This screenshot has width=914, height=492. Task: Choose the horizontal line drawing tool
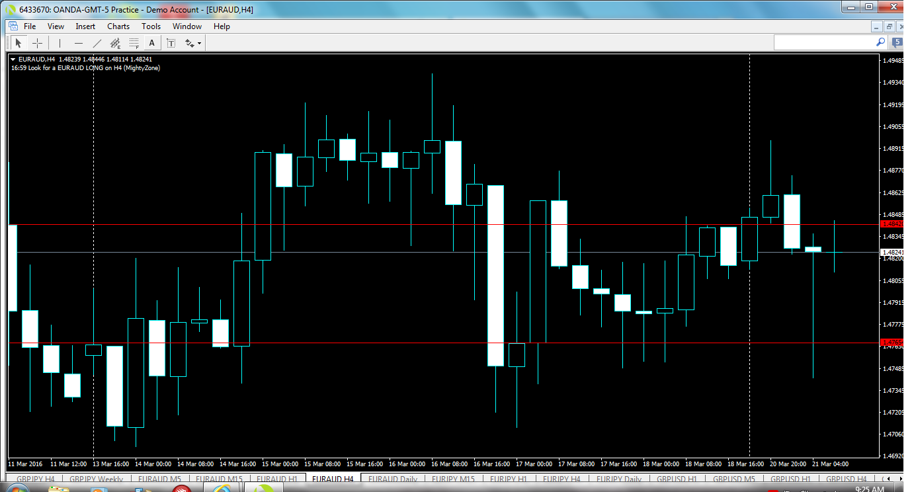[79, 43]
